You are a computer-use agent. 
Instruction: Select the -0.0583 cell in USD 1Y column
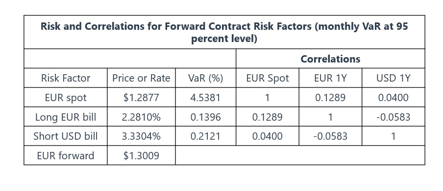point(393,117)
